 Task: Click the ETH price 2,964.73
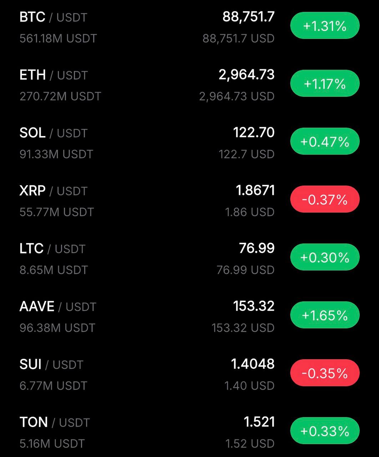[x=247, y=74]
